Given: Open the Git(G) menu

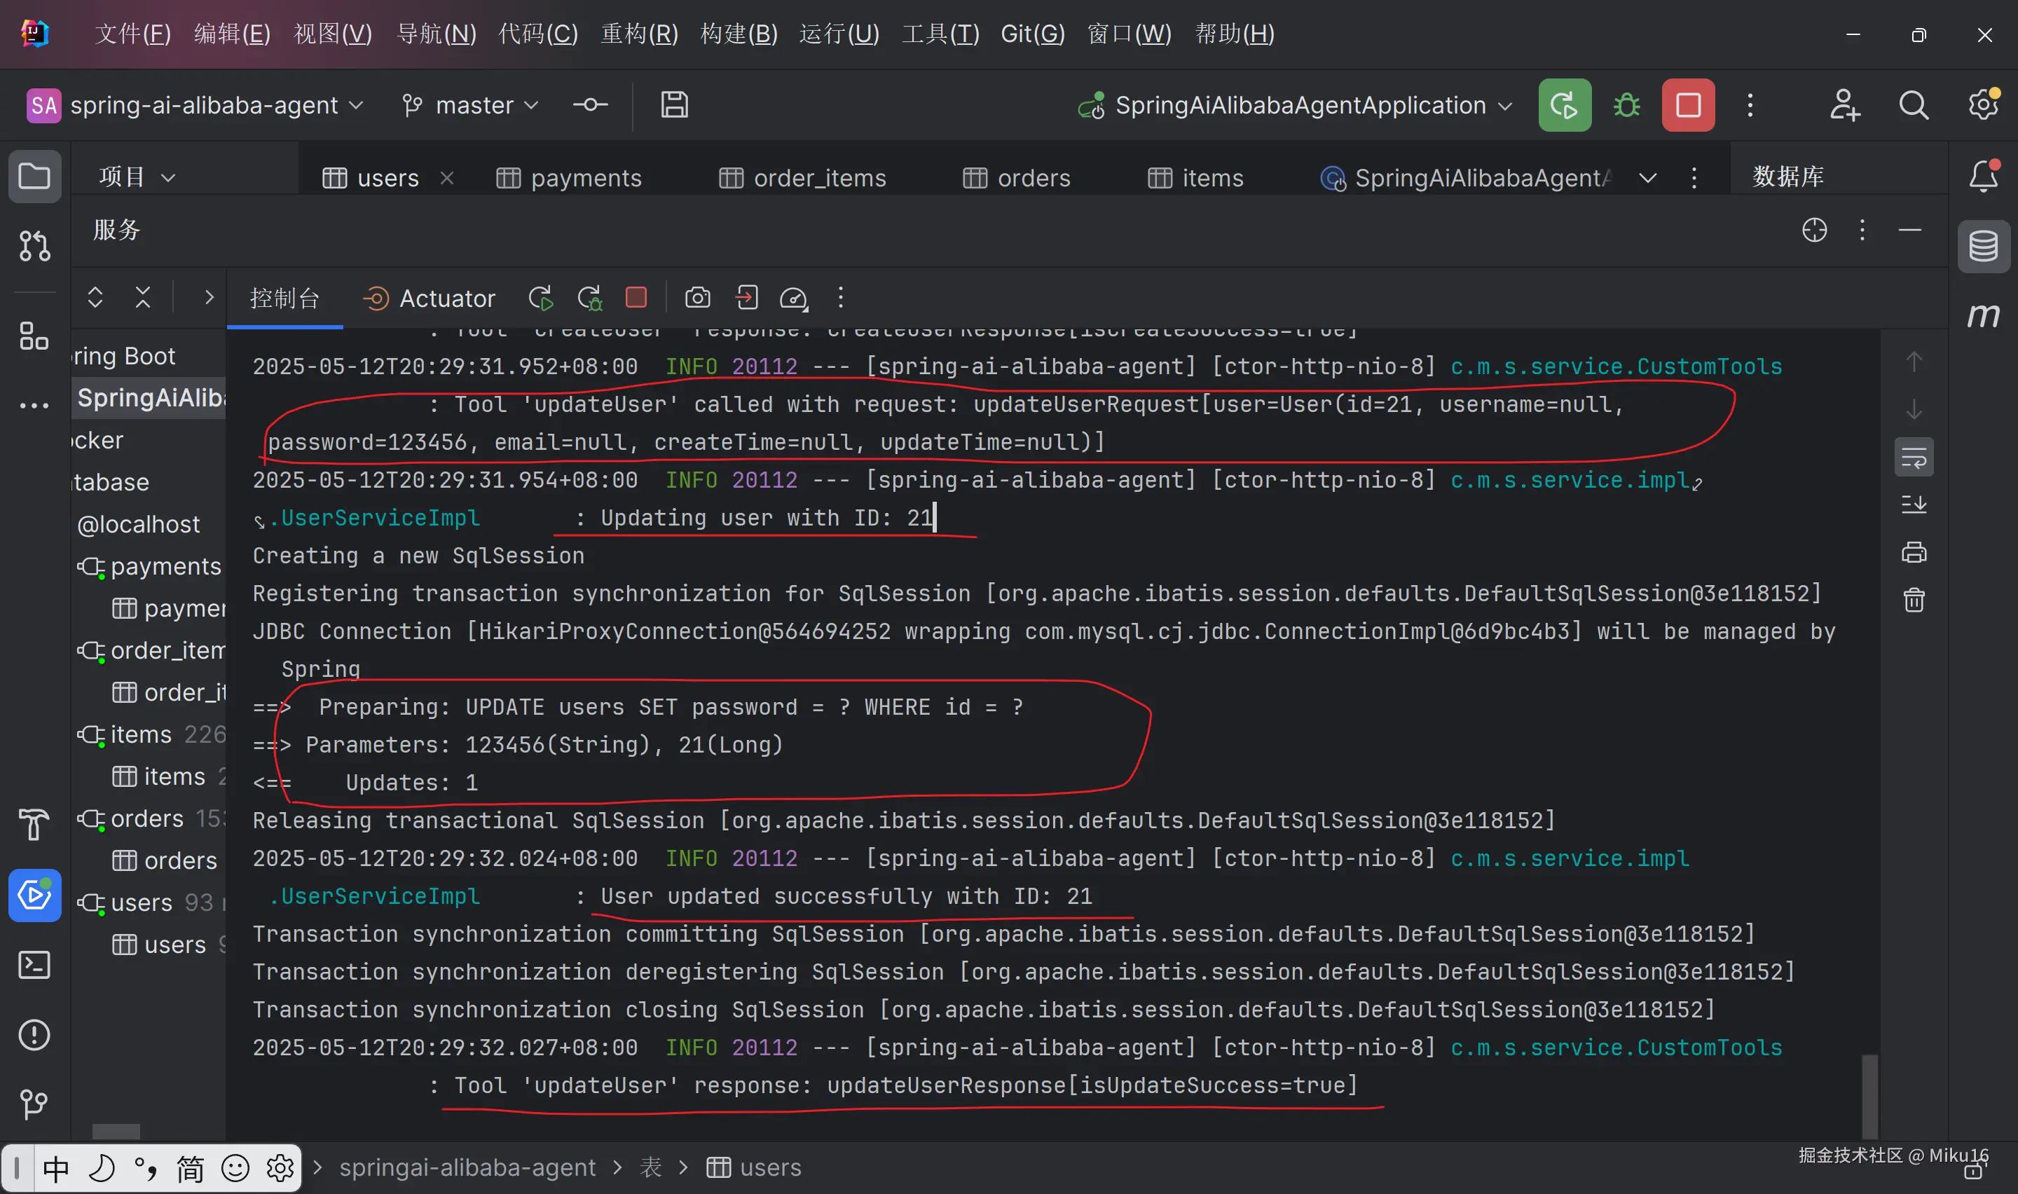Looking at the screenshot, I should 1033,34.
